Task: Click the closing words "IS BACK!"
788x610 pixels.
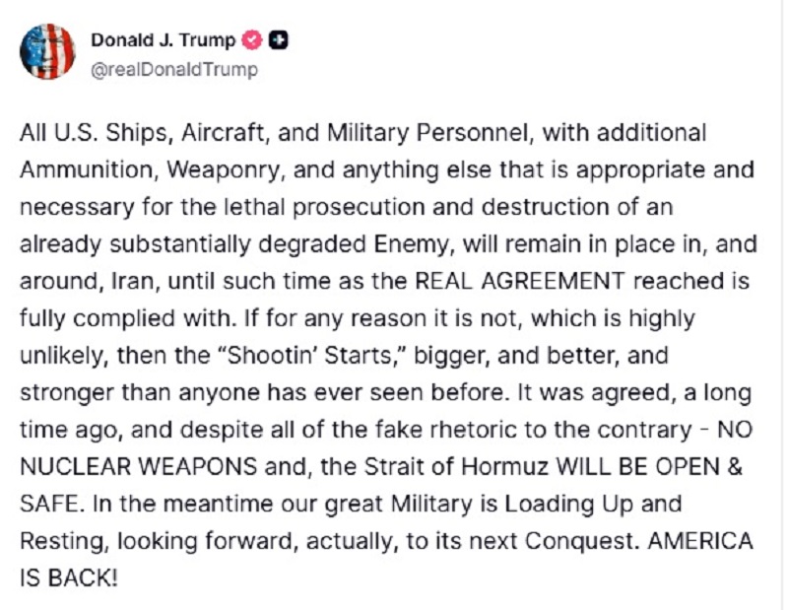Action: tap(69, 577)
